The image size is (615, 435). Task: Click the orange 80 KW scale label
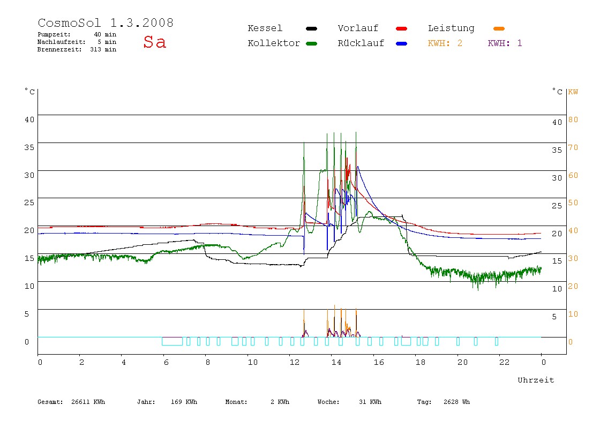pyautogui.click(x=573, y=119)
